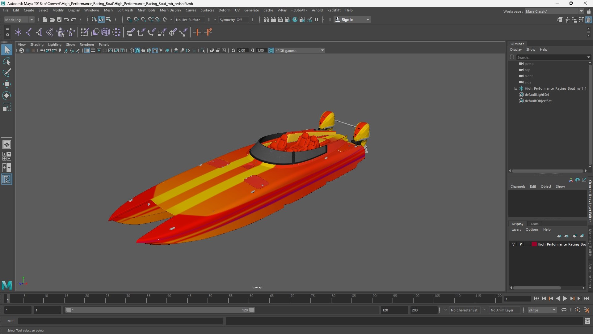Click the Redo arrow icon

point(74,19)
